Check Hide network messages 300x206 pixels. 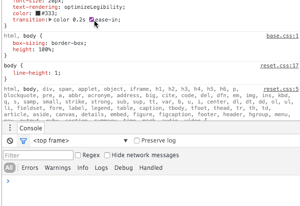tap(107, 155)
